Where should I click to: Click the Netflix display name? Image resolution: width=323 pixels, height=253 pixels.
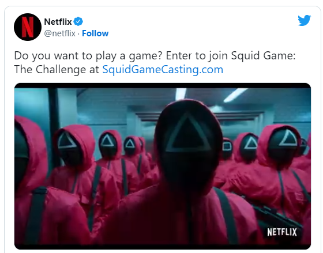58,22
